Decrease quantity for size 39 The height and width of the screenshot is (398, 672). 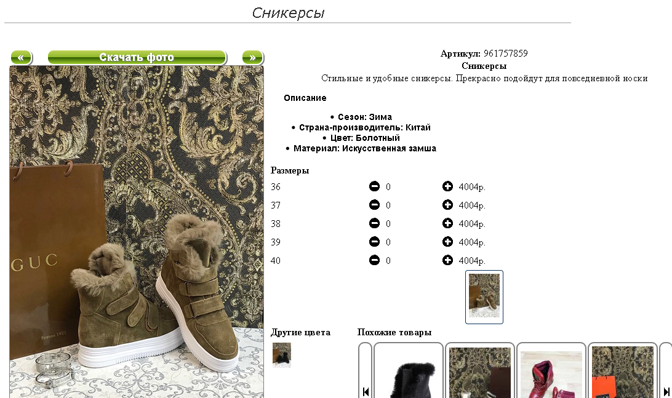tap(374, 242)
